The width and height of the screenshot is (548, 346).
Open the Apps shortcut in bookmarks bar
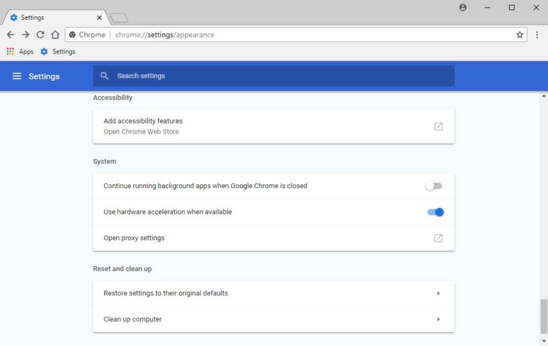point(20,51)
